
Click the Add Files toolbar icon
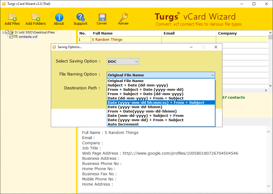point(12,17)
